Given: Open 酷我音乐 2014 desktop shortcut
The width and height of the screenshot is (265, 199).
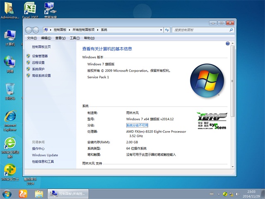Looking at the screenshot, I should point(30,181).
